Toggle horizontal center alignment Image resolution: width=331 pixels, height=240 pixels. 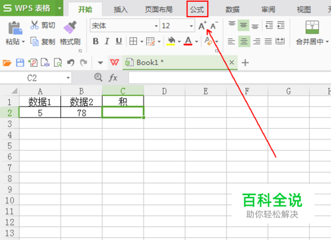[244, 41]
